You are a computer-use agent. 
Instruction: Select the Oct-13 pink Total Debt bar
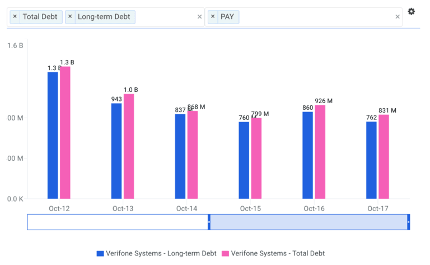click(x=129, y=146)
